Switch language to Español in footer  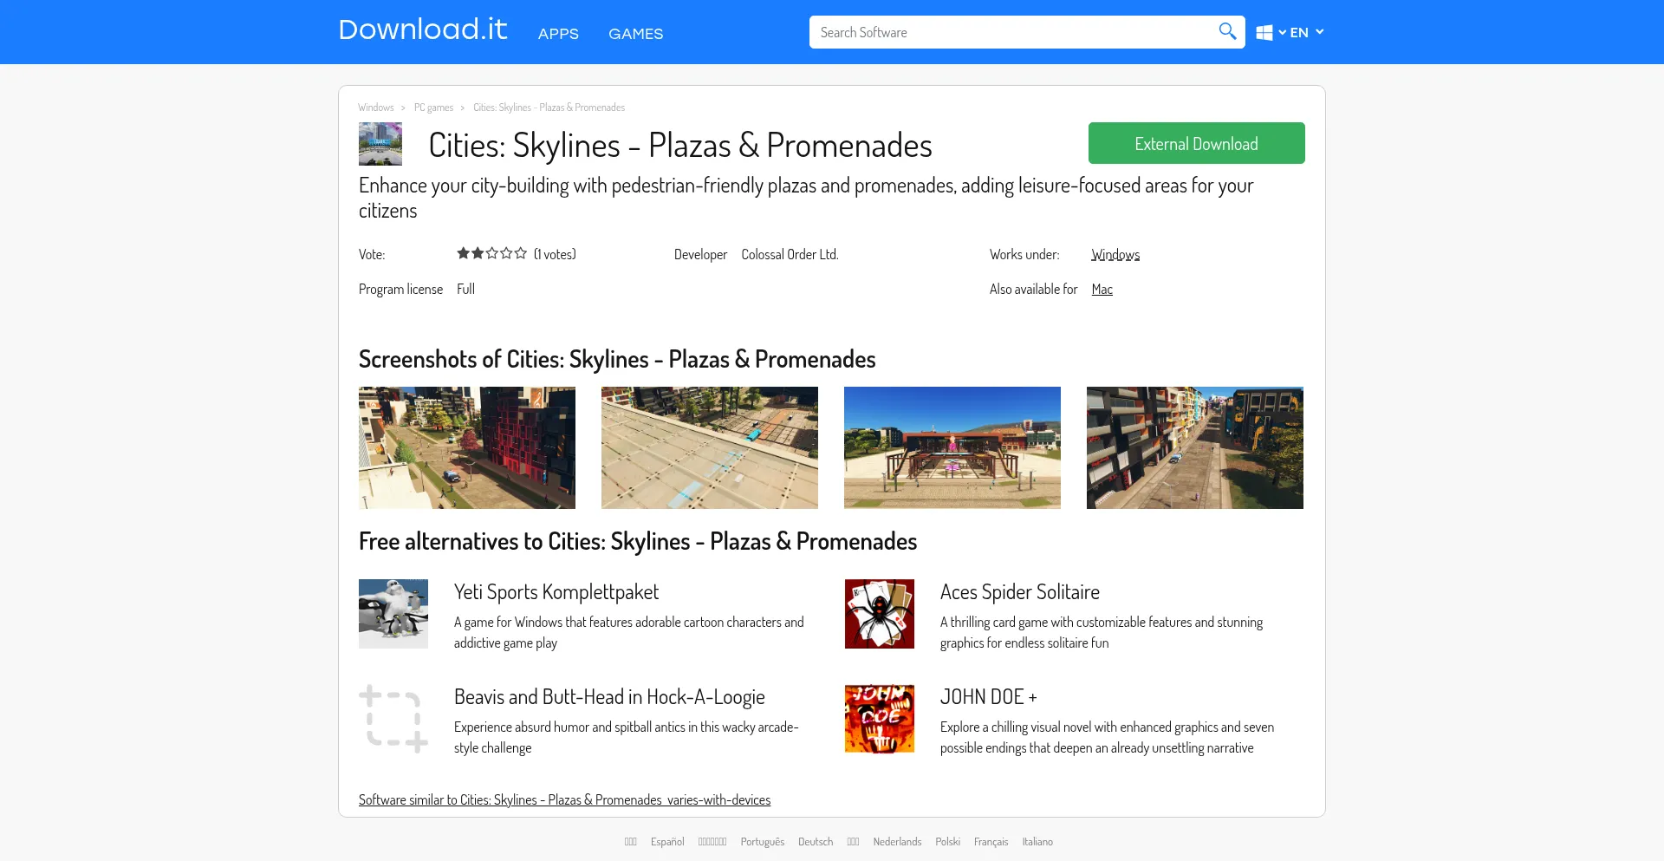(x=667, y=842)
